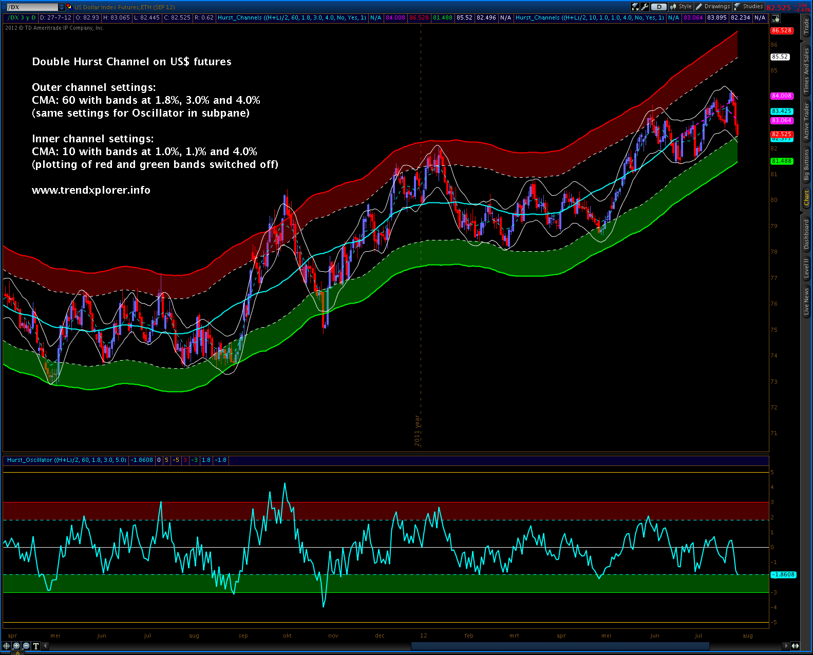Screen dimensions: 813x655
Task: Toggle auto-scroll arrows at scrollbar right end
Action: [x=795, y=646]
